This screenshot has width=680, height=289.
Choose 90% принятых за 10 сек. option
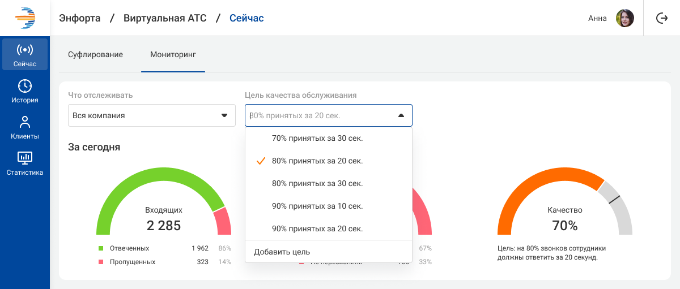pos(317,206)
